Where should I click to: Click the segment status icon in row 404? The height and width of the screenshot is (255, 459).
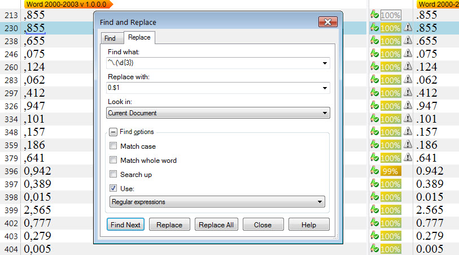click(x=374, y=249)
